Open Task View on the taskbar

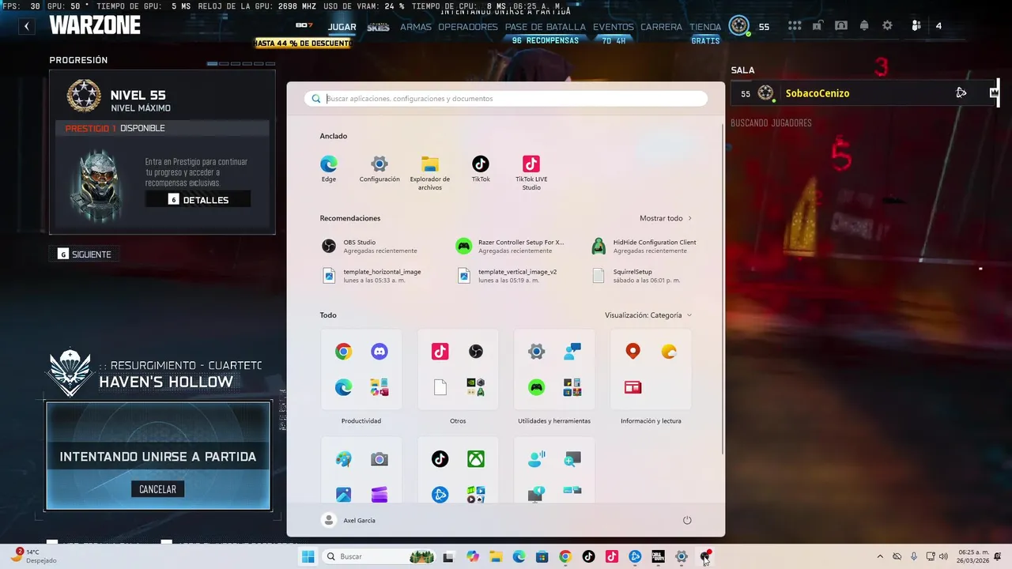click(448, 556)
